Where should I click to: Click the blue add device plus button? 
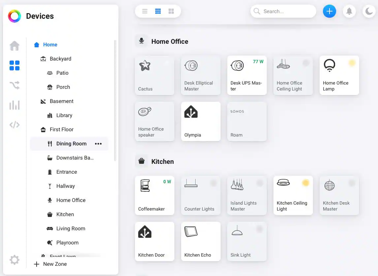(x=329, y=11)
